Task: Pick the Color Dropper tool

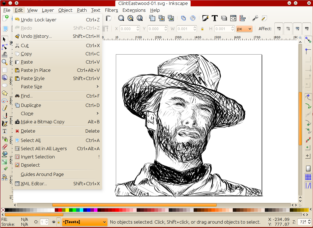Action: (4, 169)
